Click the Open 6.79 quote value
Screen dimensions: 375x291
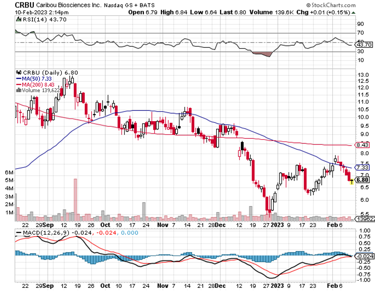pyautogui.click(x=143, y=12)
